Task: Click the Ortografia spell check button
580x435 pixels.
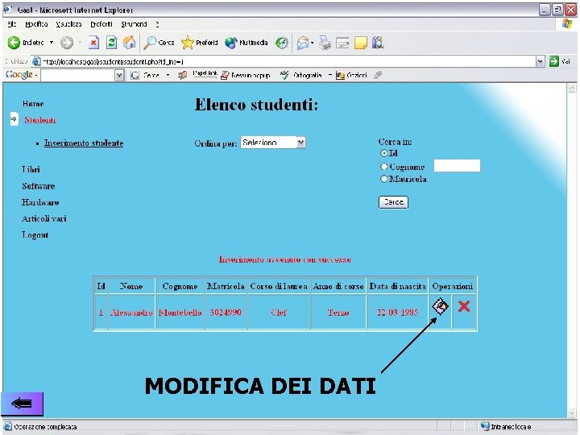Action: click(300, 75)
